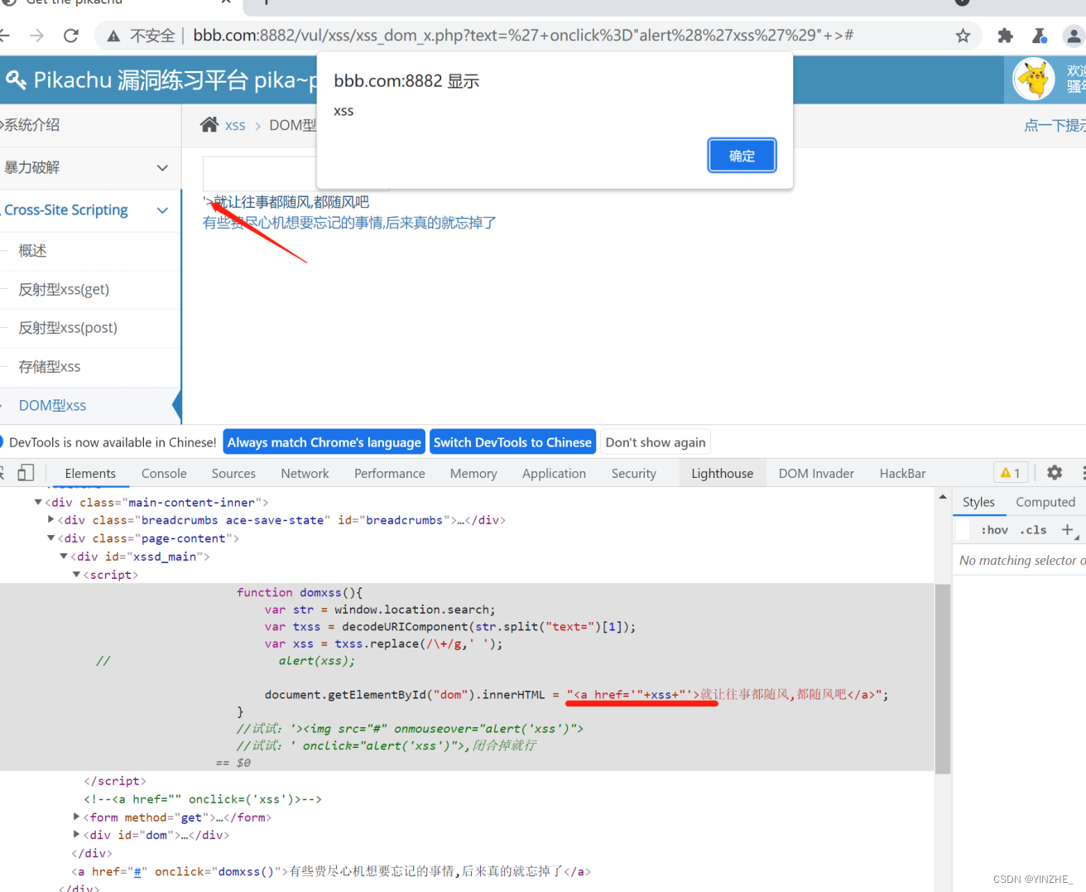Expand the form method get node
This screenshot has width=1086, height=892.
tap(77, 817)
